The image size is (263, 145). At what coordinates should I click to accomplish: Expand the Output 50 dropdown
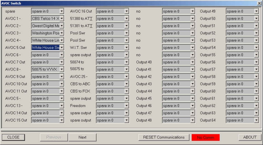click(256, 19)
